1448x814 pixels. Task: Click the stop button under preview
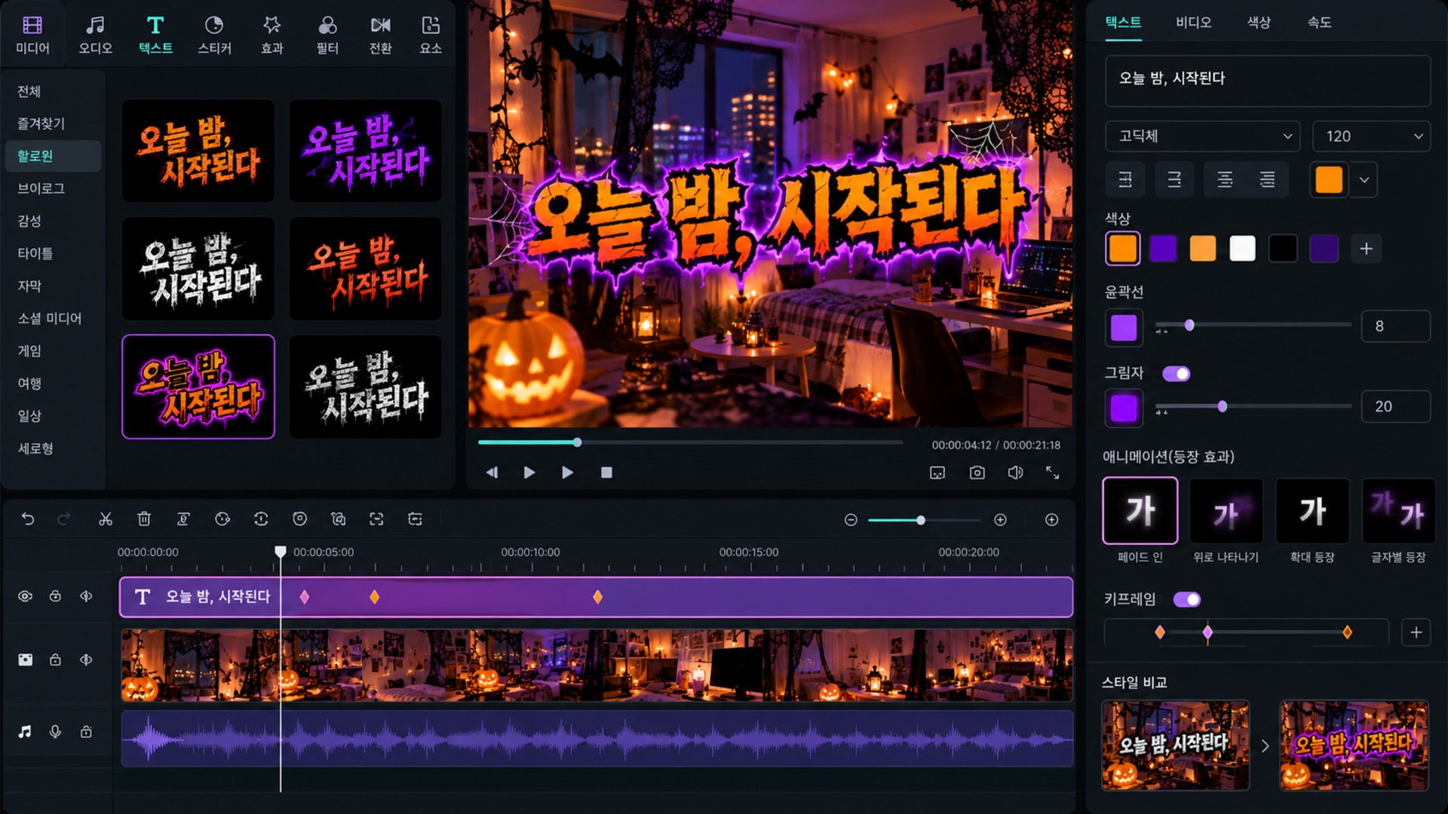pos(606,473)
